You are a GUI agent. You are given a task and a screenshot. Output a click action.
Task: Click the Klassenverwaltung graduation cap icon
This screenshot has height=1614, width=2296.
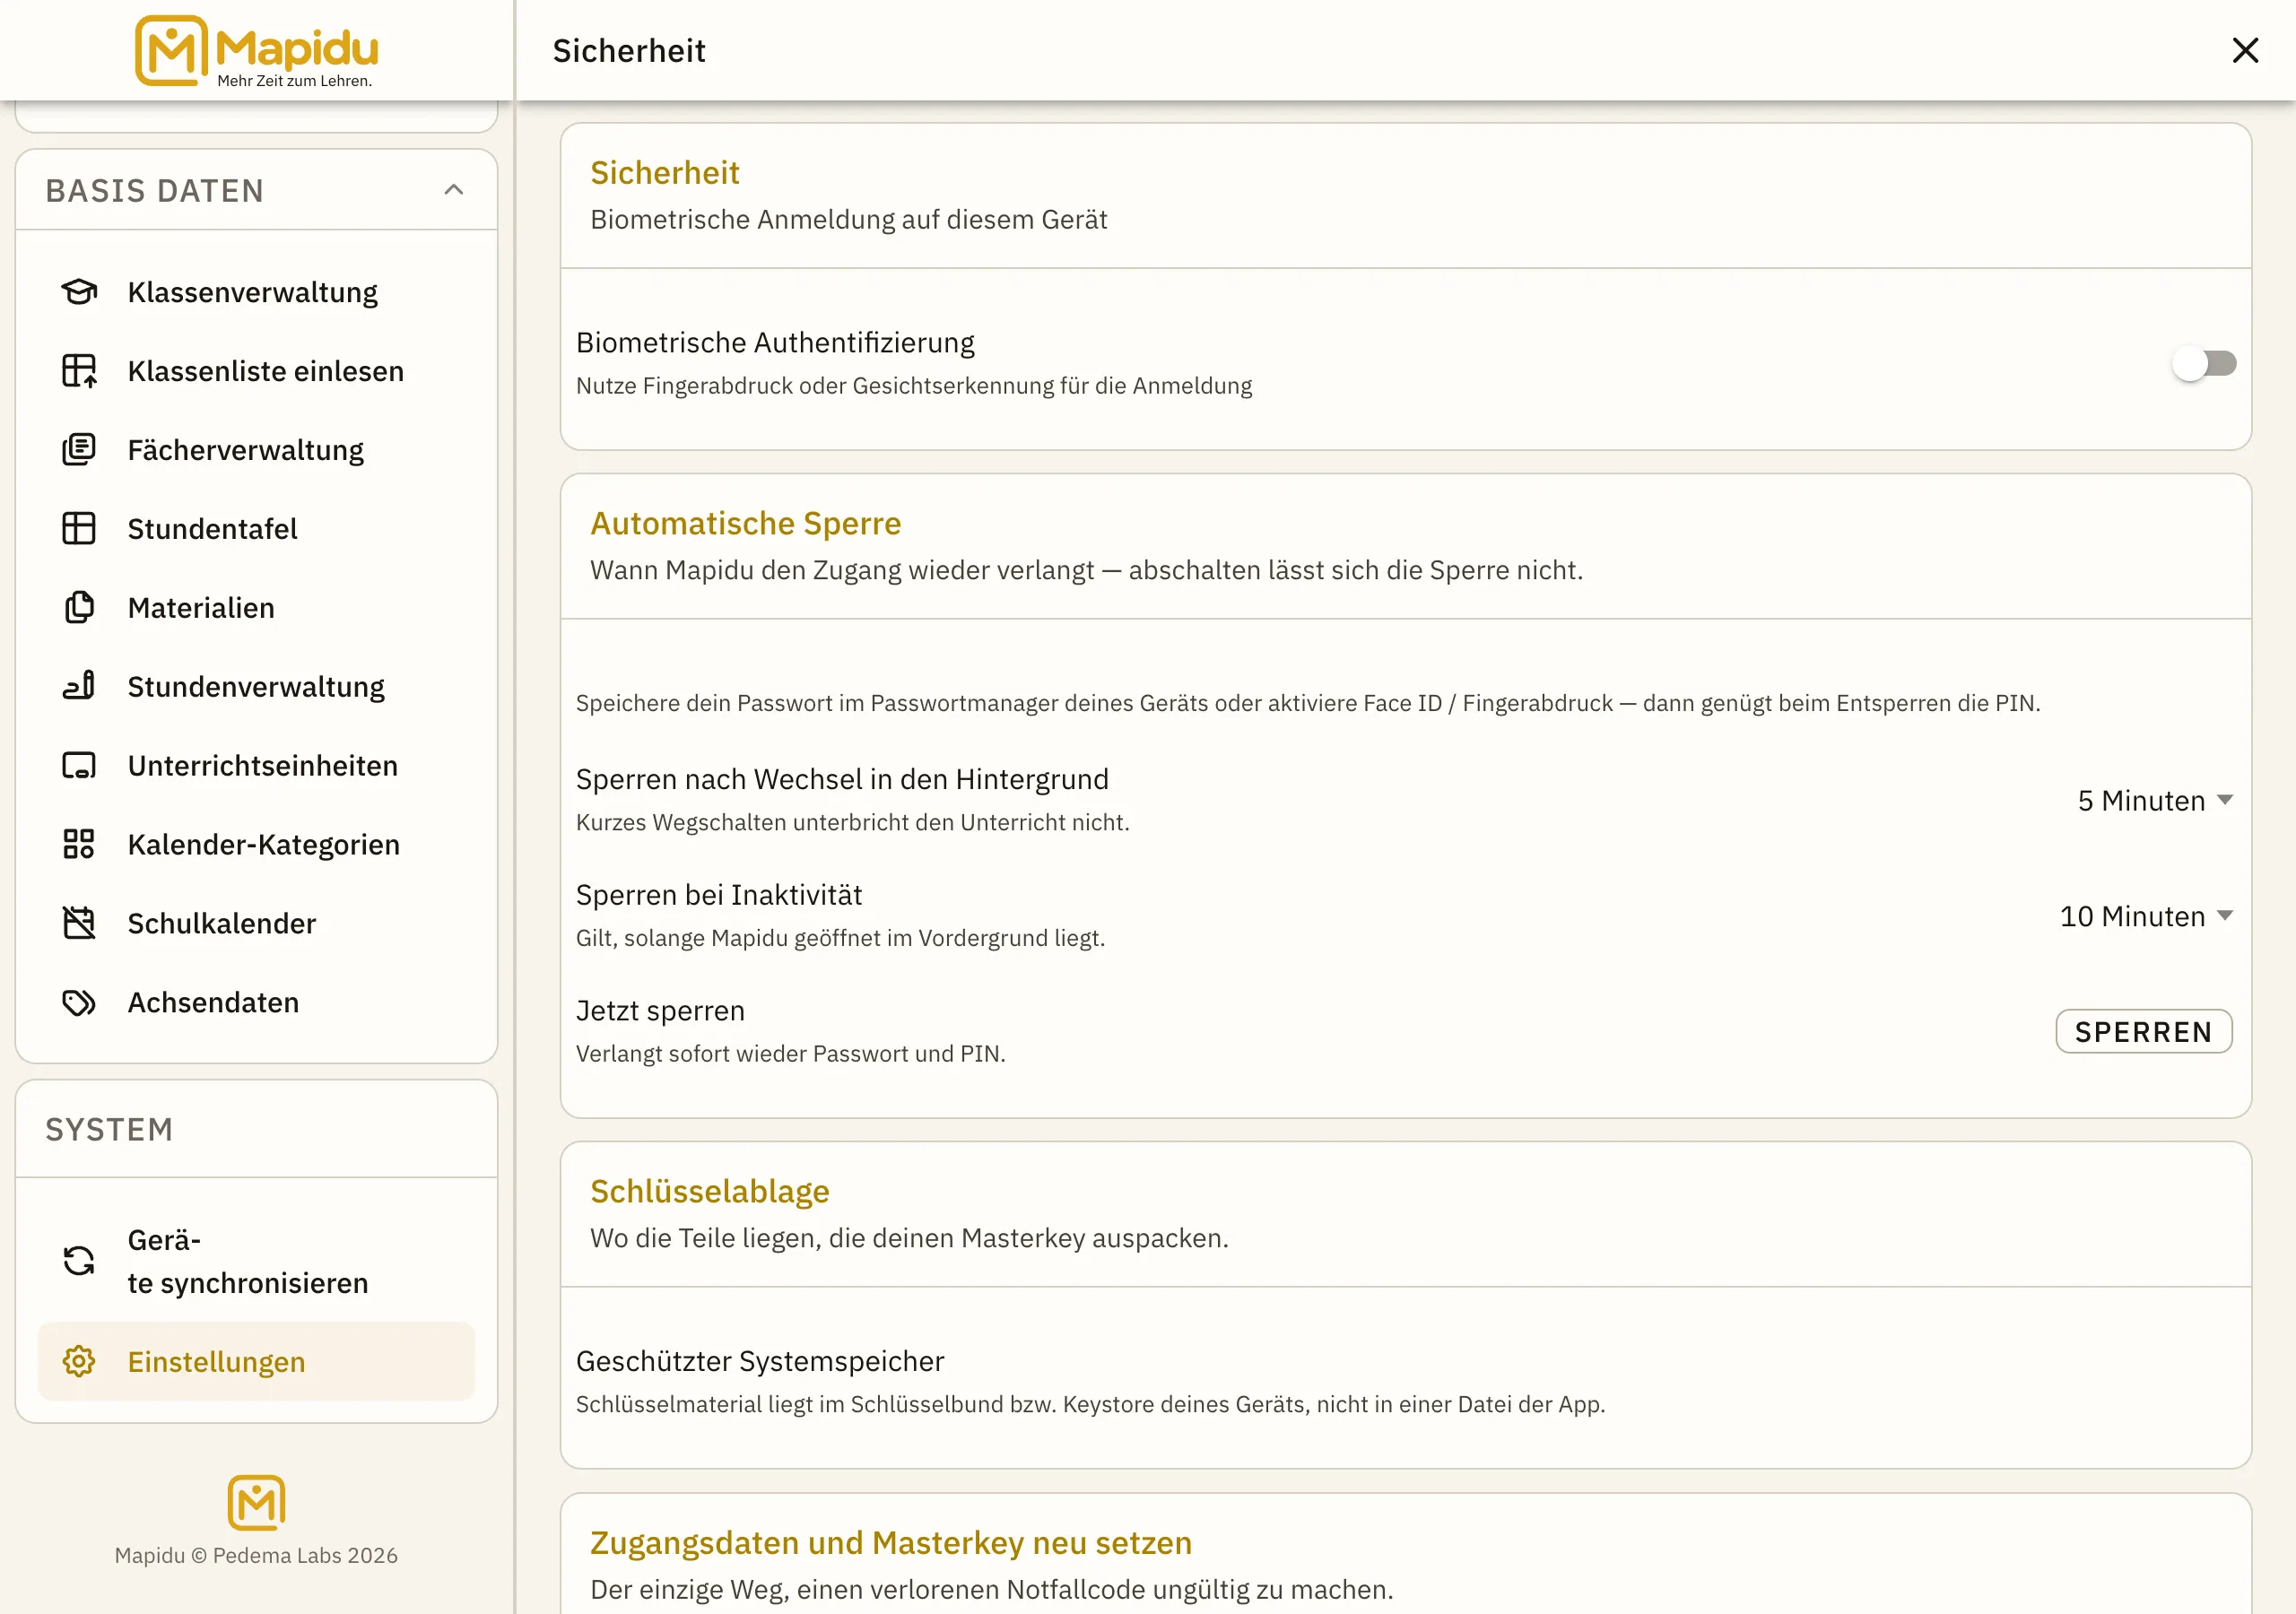(79, 292)
